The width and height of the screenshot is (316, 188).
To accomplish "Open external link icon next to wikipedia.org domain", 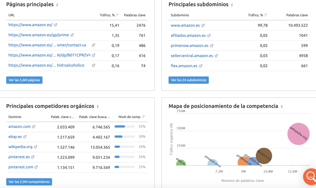I will (x=35, y=147).
